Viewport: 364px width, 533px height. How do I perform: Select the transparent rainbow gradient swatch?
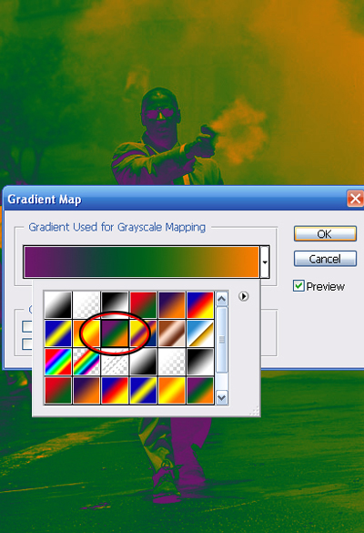pyautogui.click(x=86, y=362)
